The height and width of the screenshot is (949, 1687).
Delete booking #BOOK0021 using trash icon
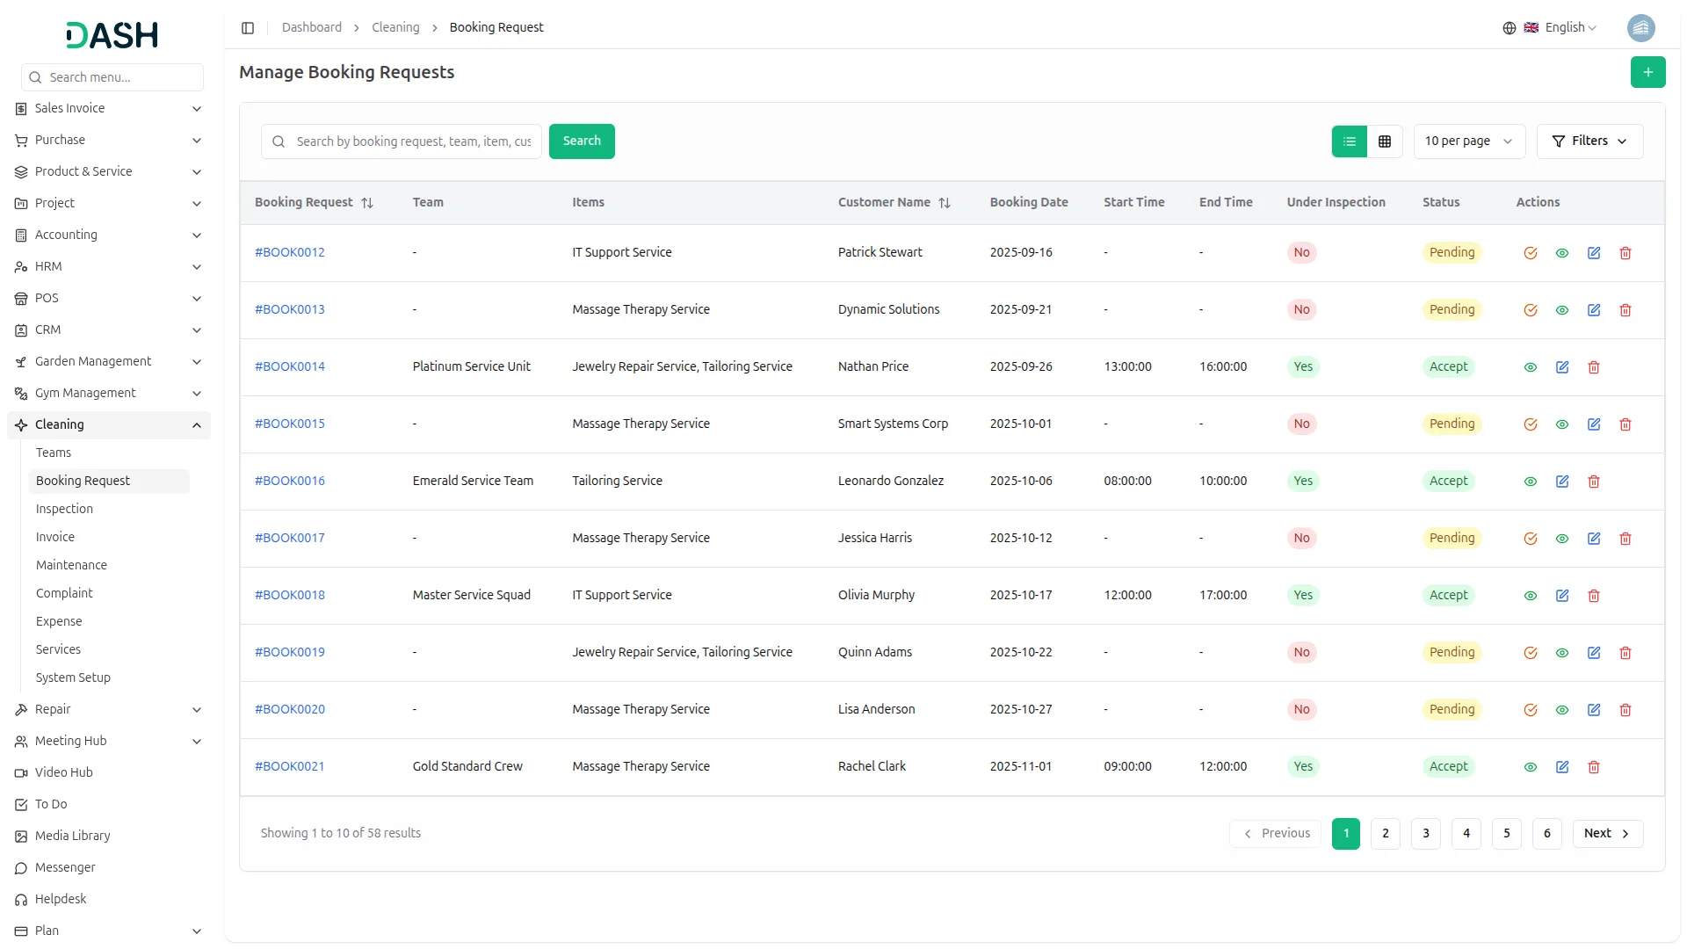pyautogui.click(x=1594, y=767)
